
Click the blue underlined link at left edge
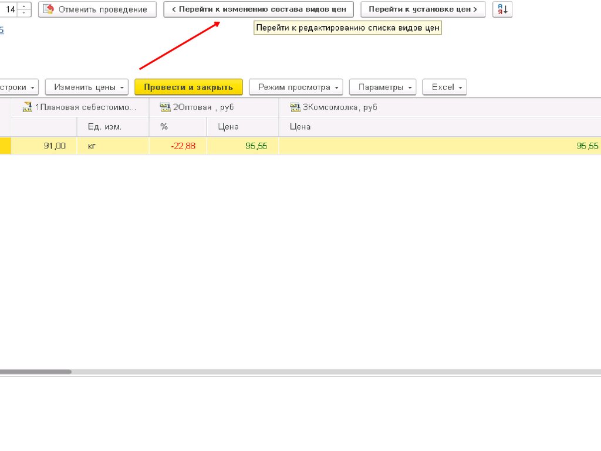pos(1,31)
